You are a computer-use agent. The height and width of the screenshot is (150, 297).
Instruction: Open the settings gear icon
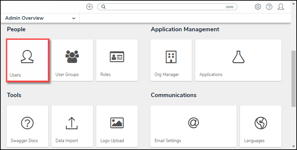coord(258,7)
